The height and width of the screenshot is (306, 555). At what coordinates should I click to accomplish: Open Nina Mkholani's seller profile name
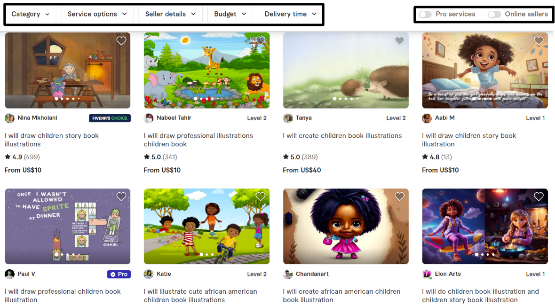pyautogui.click(x=37, y=118)
